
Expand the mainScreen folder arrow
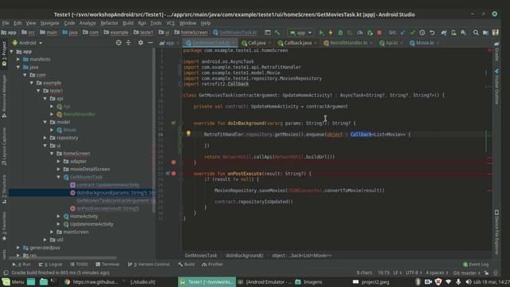pos(52,232)
